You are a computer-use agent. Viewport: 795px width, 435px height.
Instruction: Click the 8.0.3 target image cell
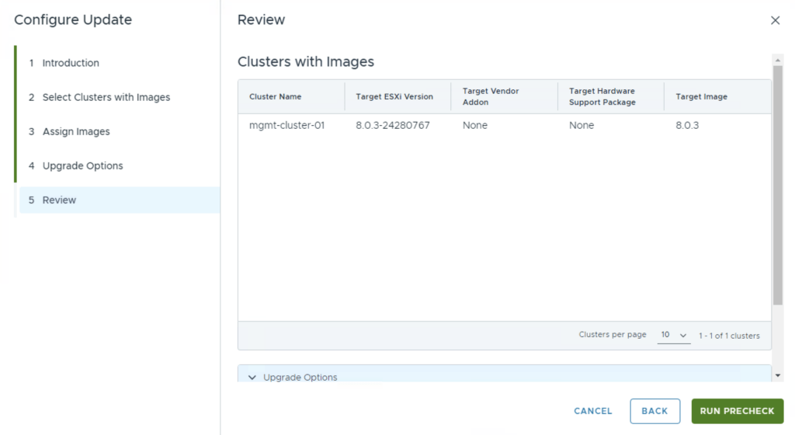(x=687, y=125)
